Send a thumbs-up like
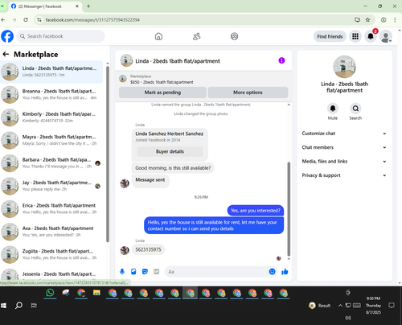The width and height of the screenshot is (402, 325). click(x=285, y=272)
